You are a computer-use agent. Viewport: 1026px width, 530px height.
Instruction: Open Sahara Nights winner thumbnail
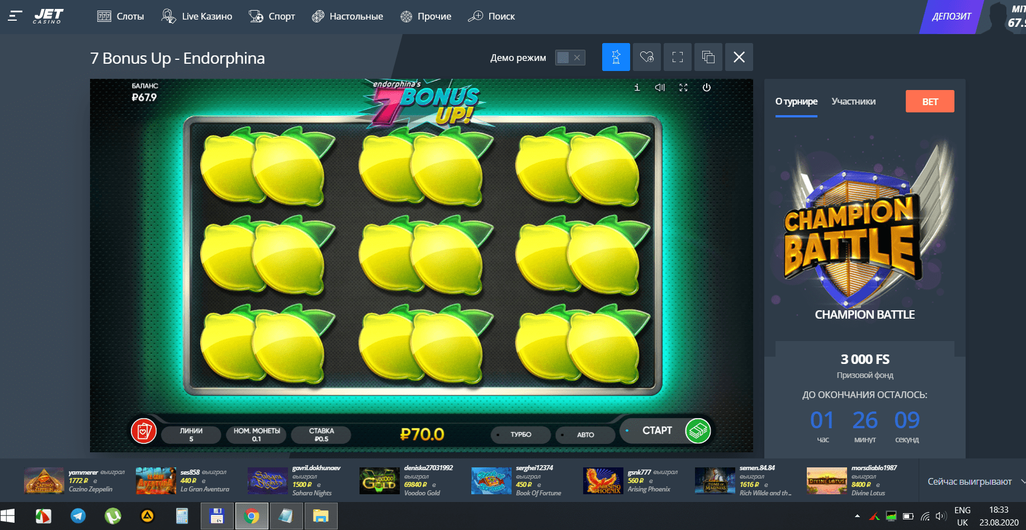[x=268, y=481]
